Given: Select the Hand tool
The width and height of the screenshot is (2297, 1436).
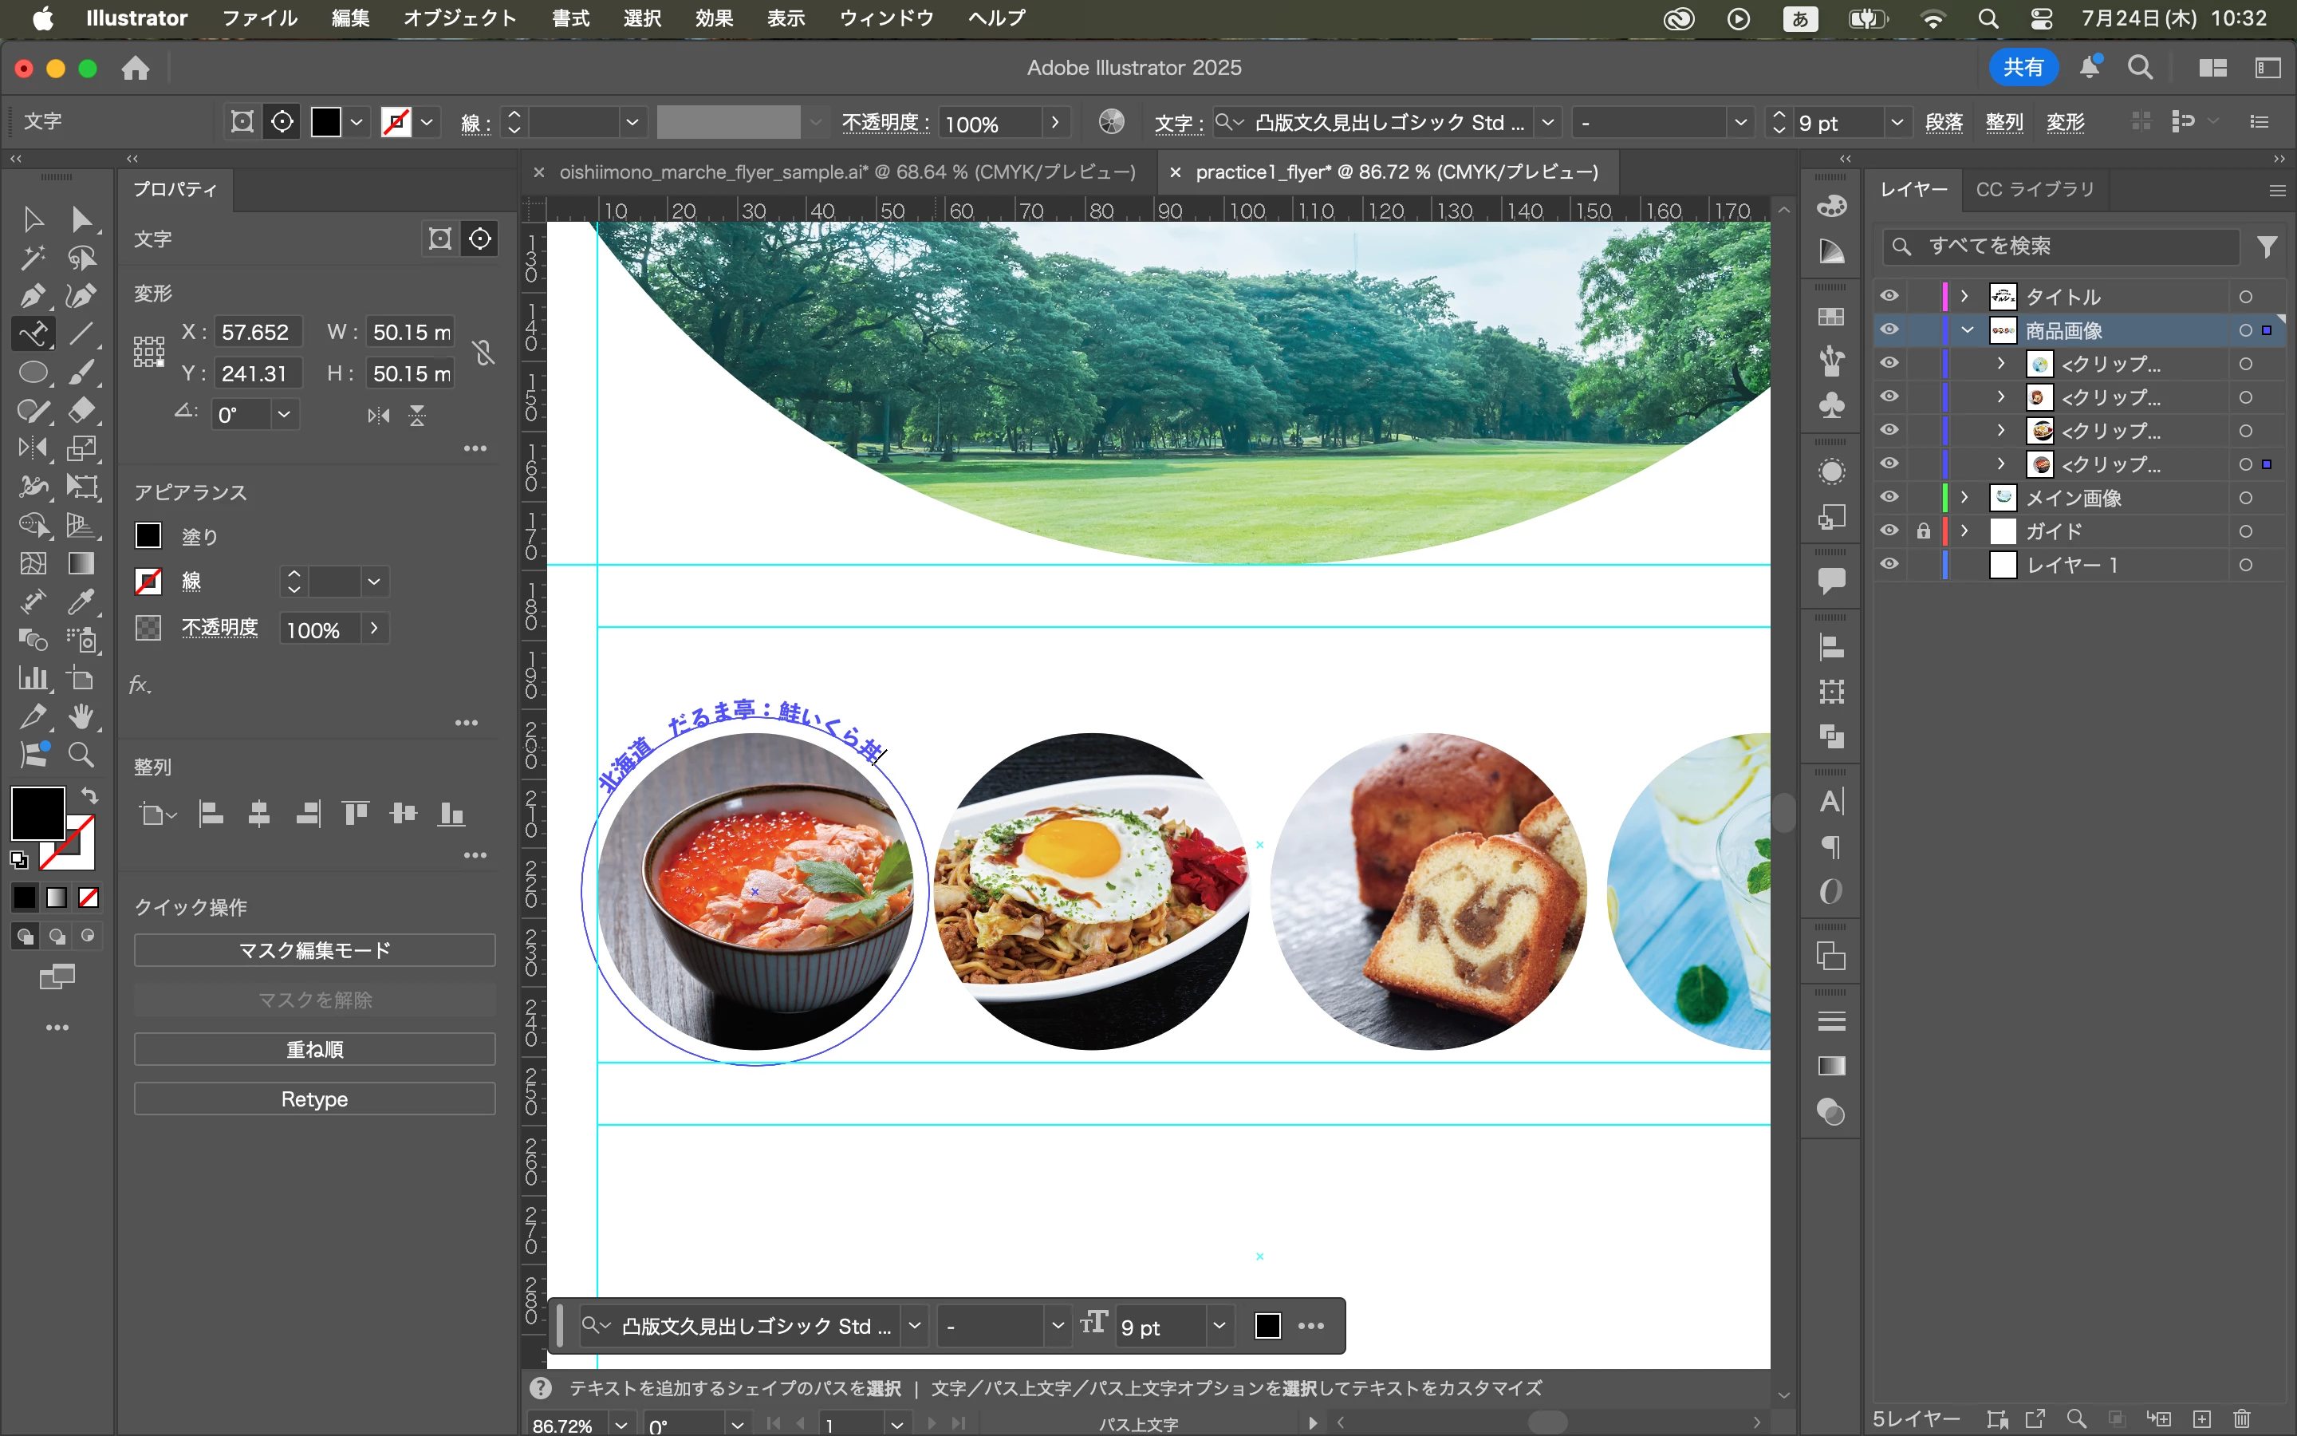Looking at the screenshot, I should (x=81, y=716).
